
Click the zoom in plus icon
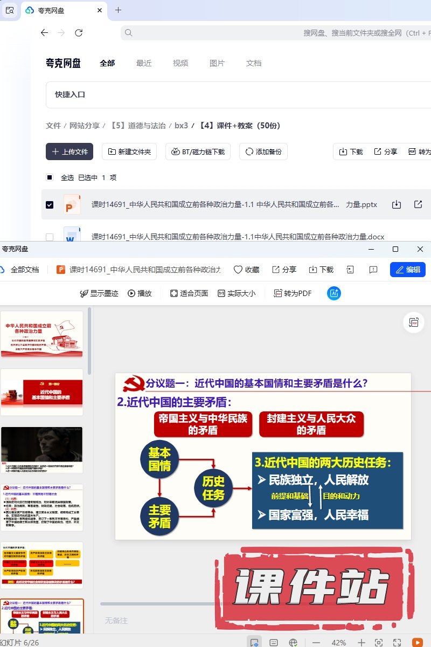[x=362, y=642]
